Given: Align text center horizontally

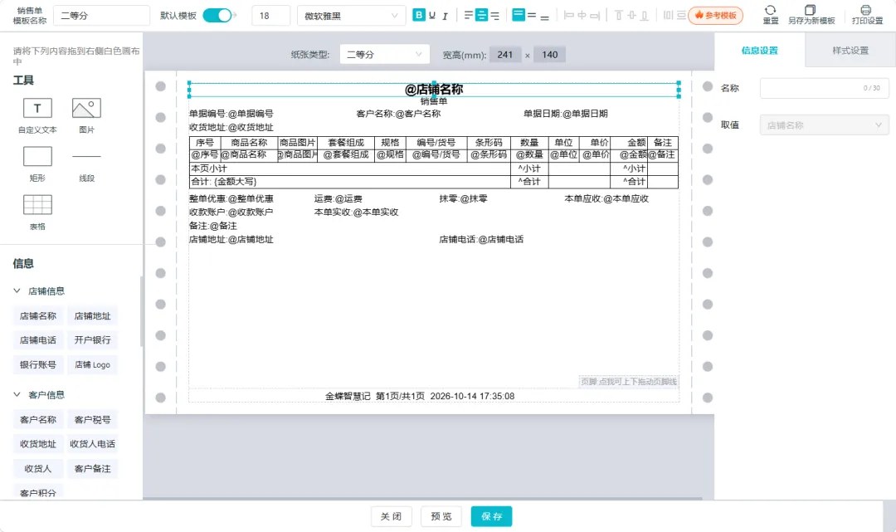Looking at the screenshot, I should pos(482,16).
